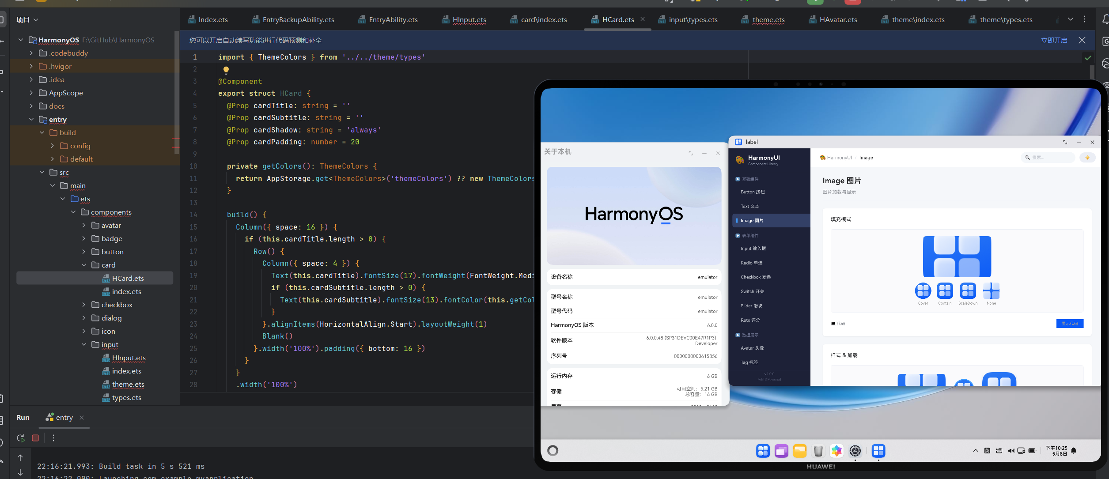Dismiss the auto-completion notification banner
The height and width of the screenshot is (479, 1109).
(1082, 40)
